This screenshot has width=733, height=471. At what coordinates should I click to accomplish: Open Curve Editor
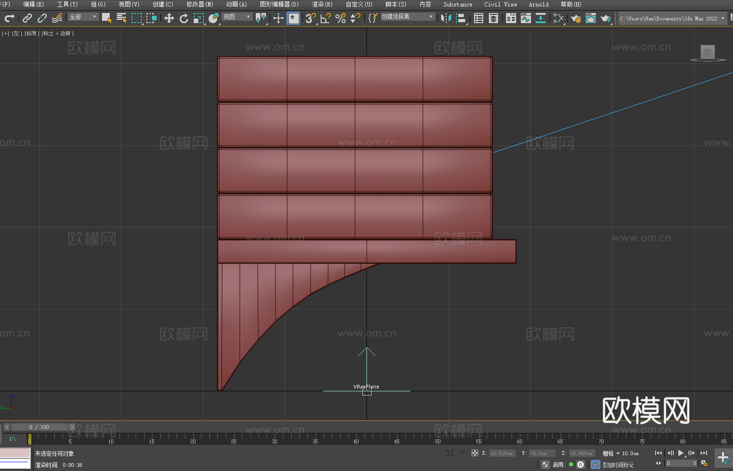pos(526,18)
